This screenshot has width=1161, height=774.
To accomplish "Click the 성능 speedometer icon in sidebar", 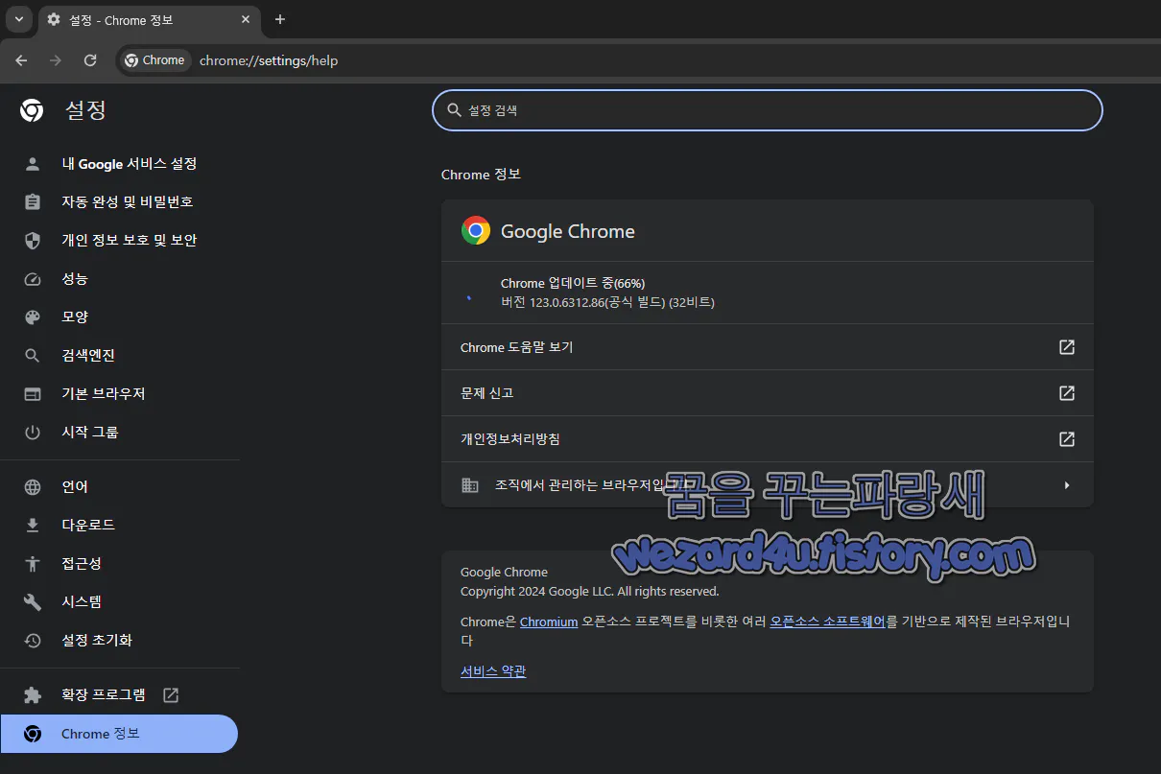I will (32, 278).
